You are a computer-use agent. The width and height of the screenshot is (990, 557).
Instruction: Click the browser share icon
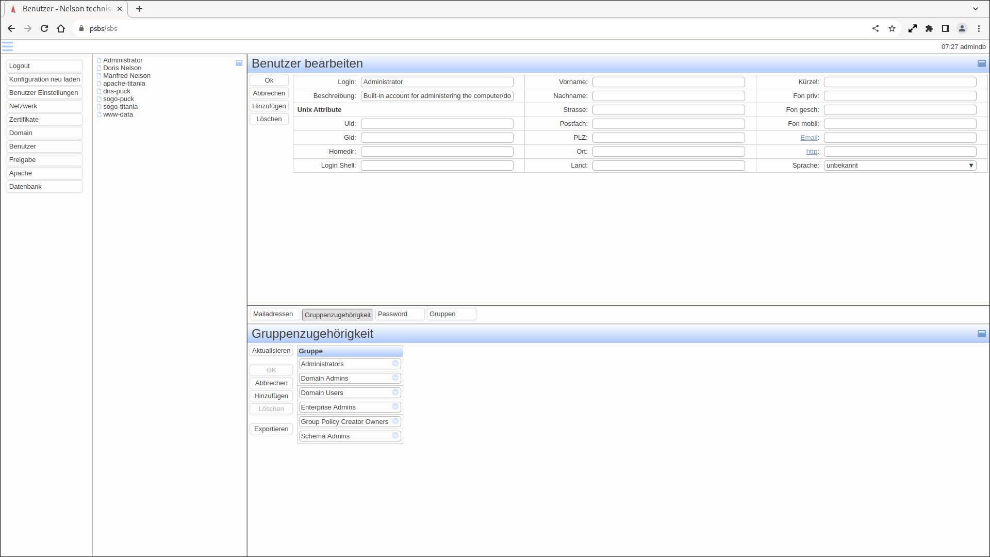[875, 28]
